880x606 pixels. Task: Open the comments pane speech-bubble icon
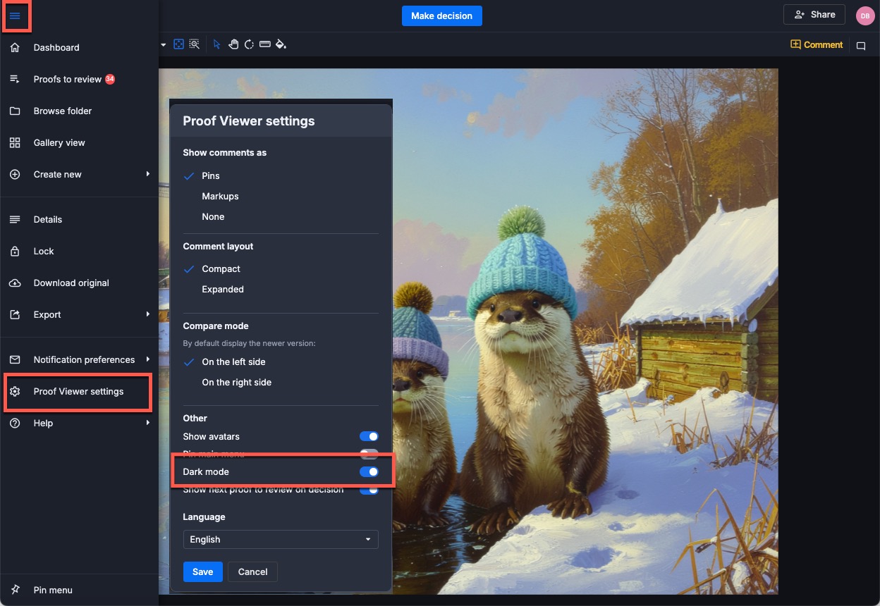(861, 45)
